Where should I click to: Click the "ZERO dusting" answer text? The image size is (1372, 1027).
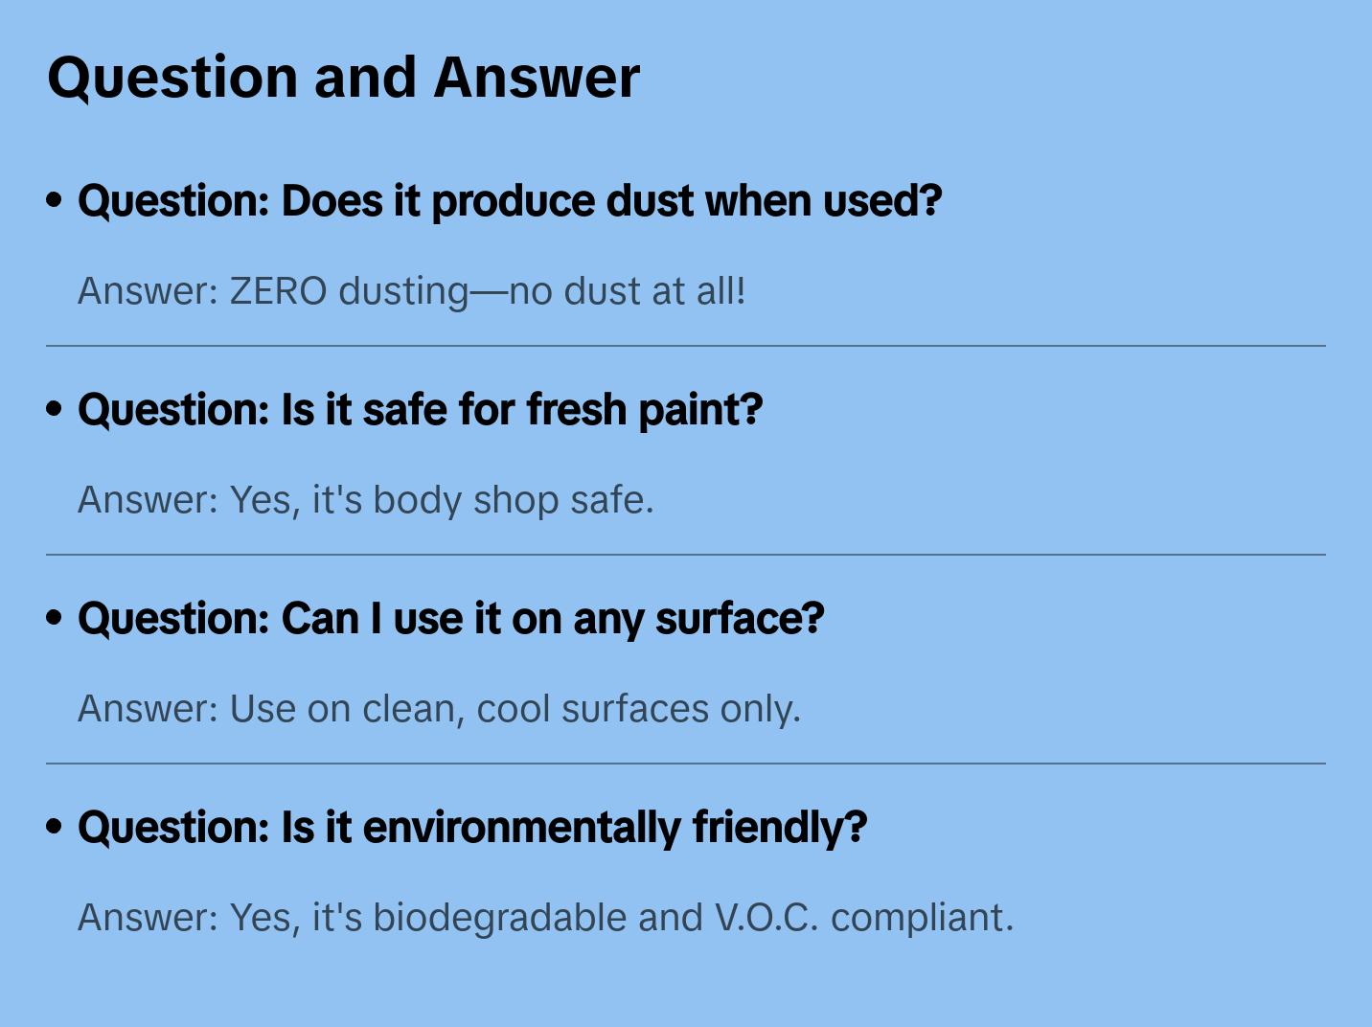(411, 291)
